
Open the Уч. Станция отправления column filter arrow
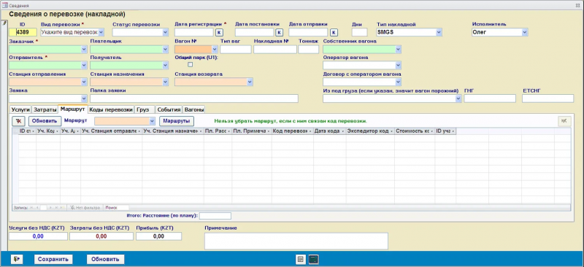pos(139,131)
